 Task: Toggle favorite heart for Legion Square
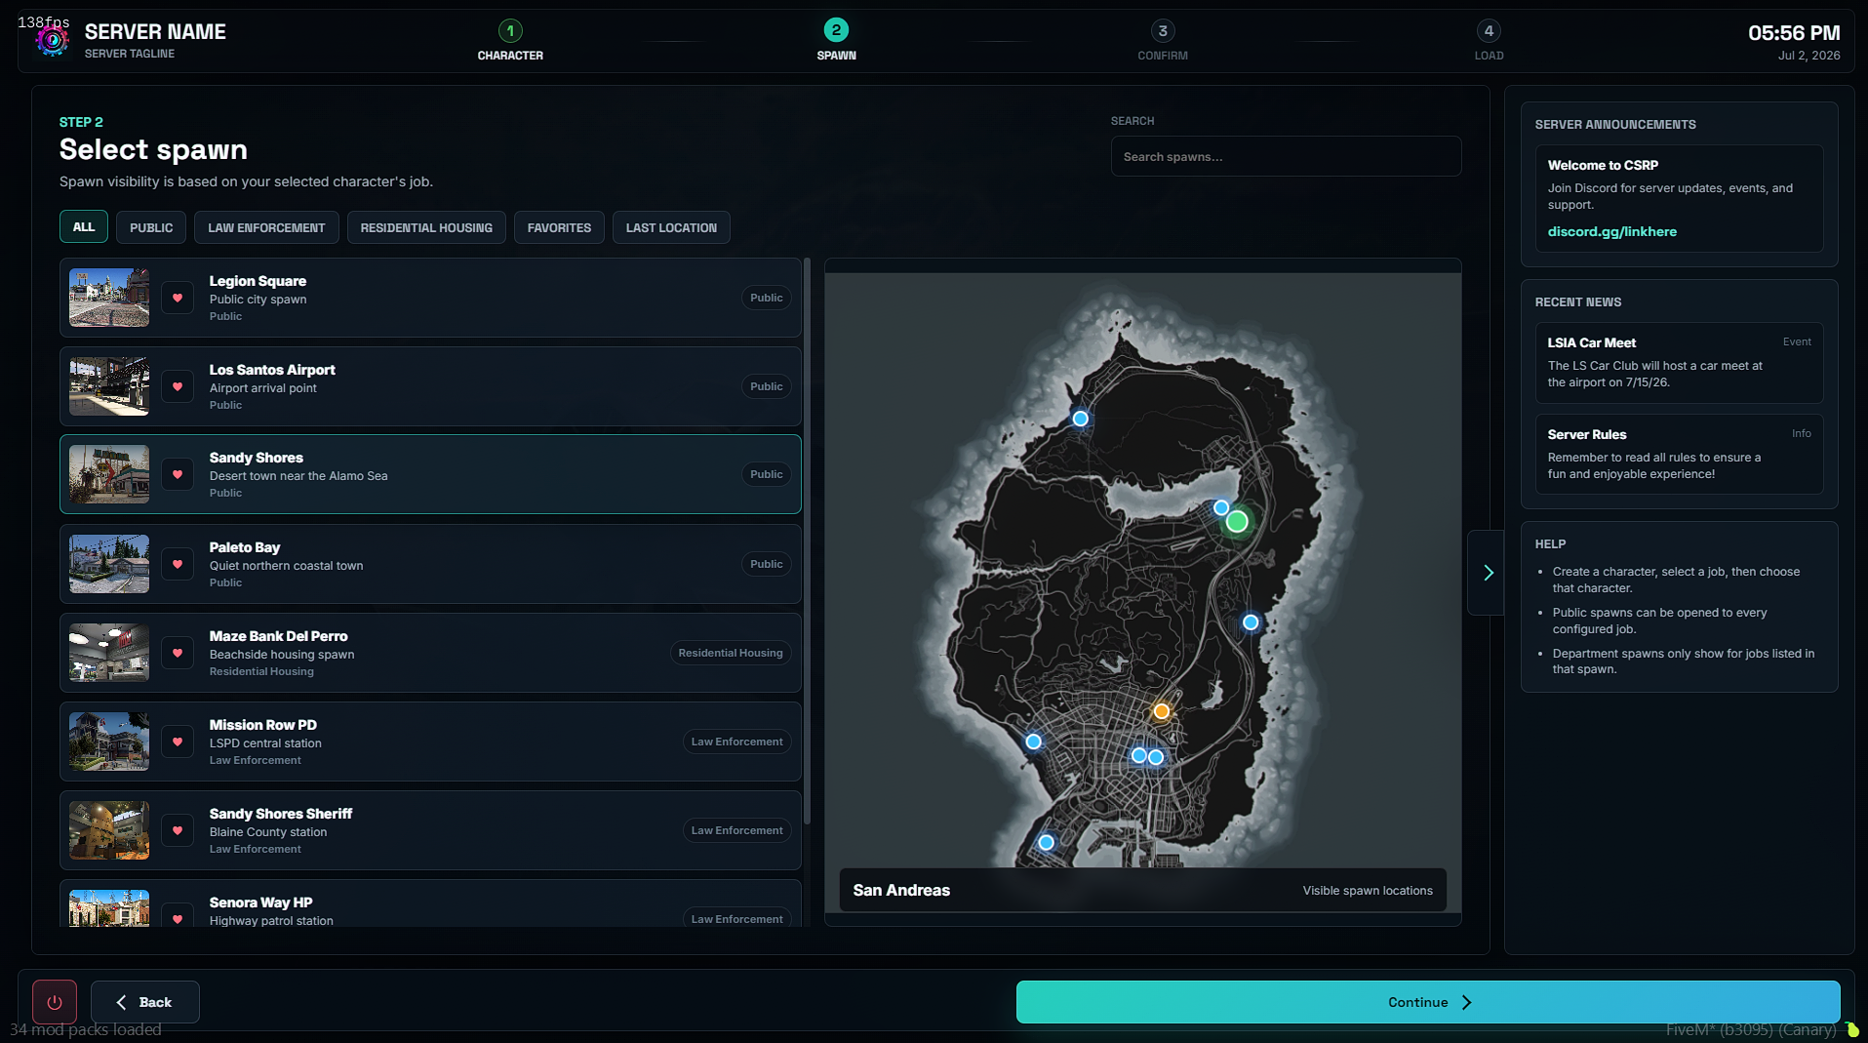(x=178, y=298)
